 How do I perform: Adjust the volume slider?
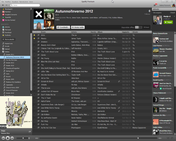click(x=23, y=138)
